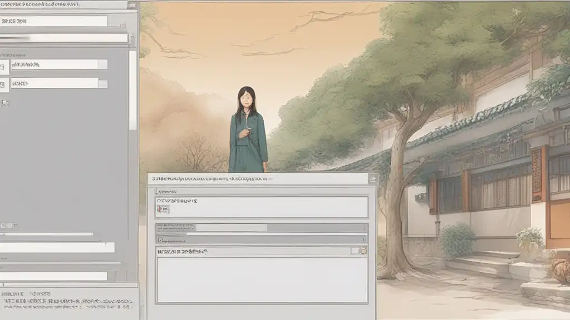Viewport: 570px width, 320px height.
Task: Click the small icon right of the lower dialog header
Action: pyautogui.click(x=363, y=251)
